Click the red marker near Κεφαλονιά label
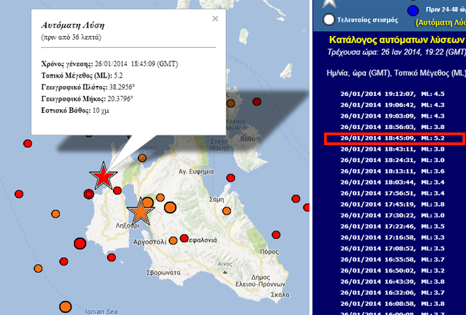Screen dimensions: 466x315 [184, 237]
